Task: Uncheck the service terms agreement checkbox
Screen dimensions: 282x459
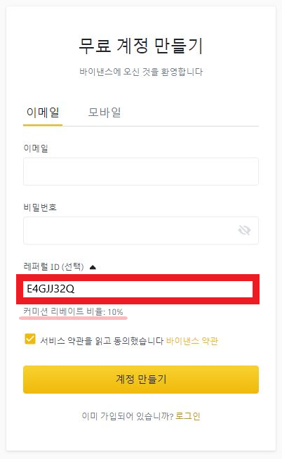Action: tap(30, 339)
